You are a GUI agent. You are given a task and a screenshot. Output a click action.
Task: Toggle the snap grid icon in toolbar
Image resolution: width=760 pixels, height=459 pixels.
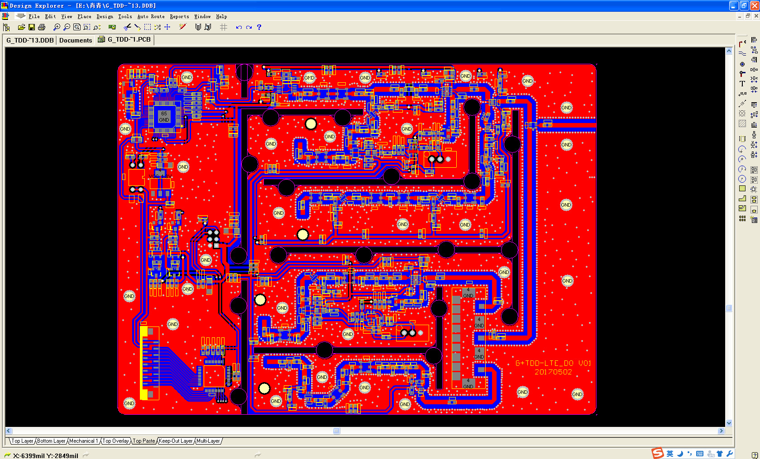point(224,27)
